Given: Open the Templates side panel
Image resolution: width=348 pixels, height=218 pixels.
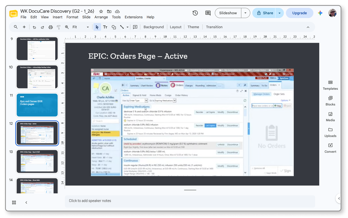Looking at the screenshot, I should click(330, 85).
